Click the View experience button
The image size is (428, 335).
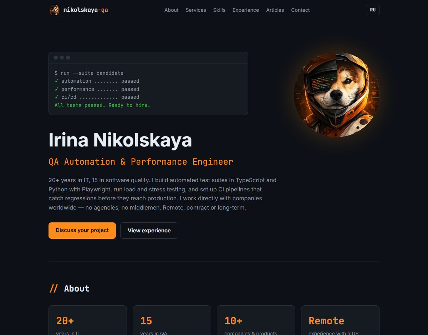[x=149, y=231]
